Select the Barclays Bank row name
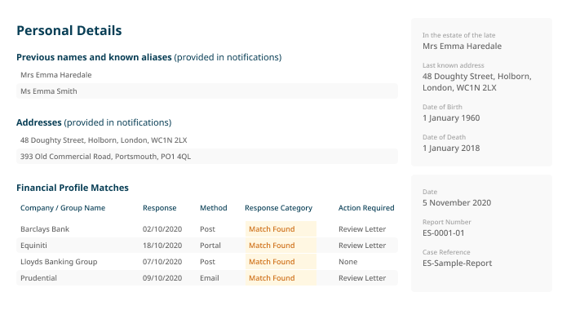The width and height of the screenshot is (571, 310). coord(45,229)
